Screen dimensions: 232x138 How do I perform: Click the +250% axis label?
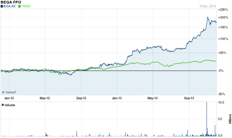coord(223,10)
